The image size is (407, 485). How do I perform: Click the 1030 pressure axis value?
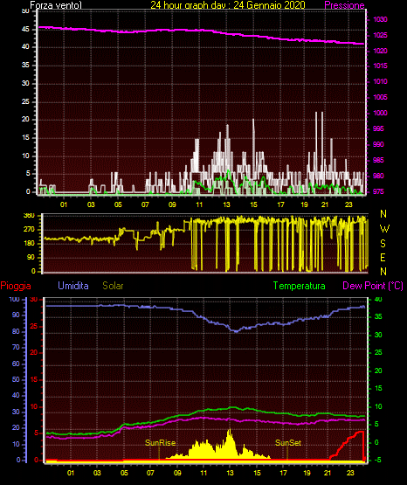[x=380, y=19]
